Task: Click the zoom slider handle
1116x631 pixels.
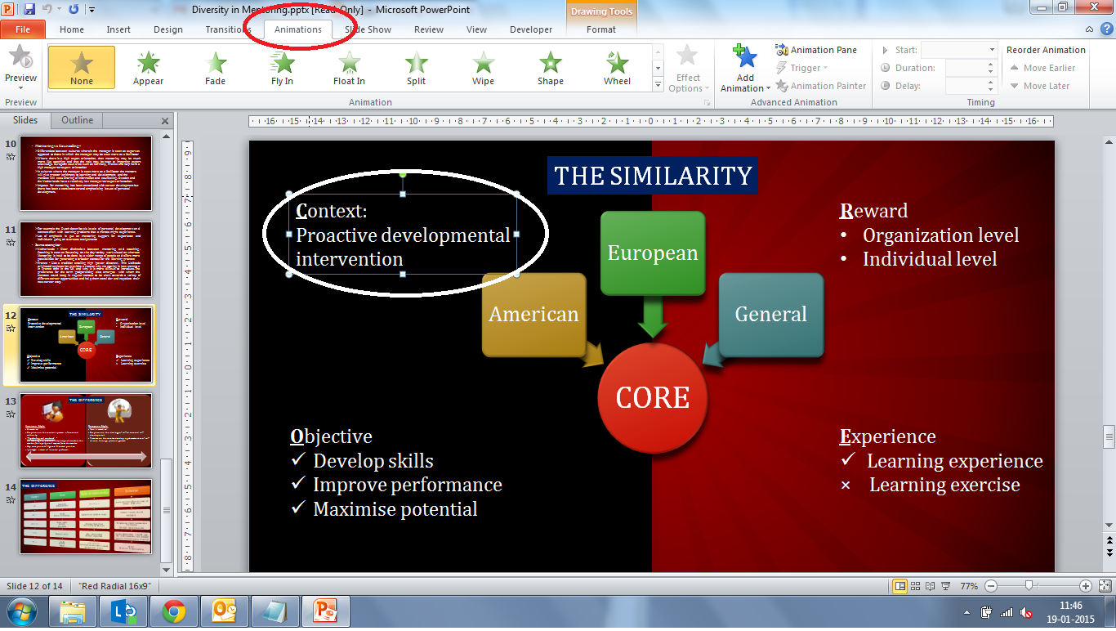Action: tap(1029, 586)
